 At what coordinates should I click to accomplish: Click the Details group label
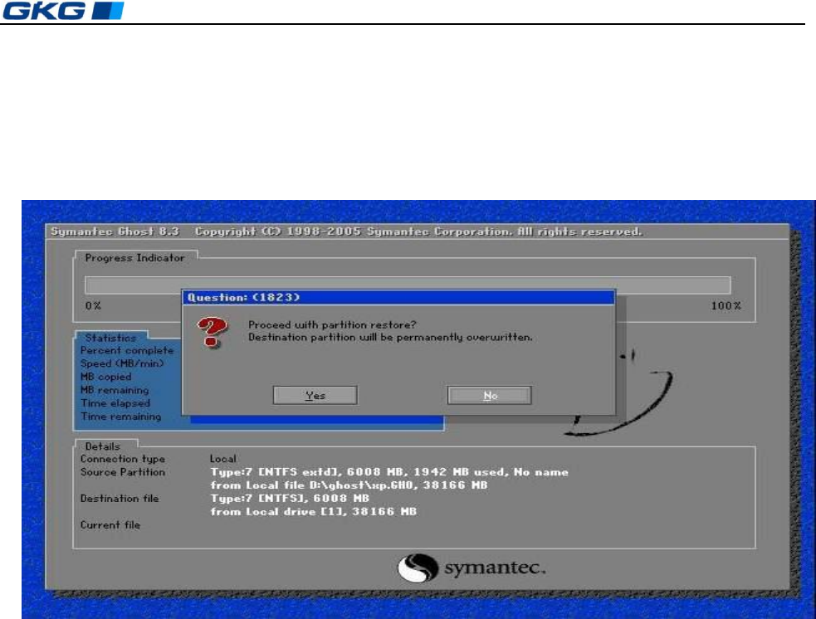click(x=103, y=446)
